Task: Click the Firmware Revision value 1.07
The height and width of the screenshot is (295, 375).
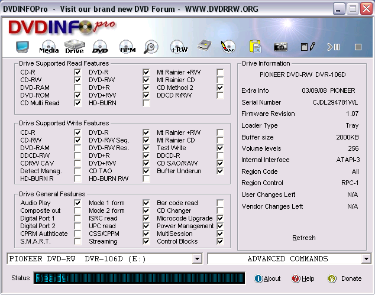Action: tap(352, 114)
